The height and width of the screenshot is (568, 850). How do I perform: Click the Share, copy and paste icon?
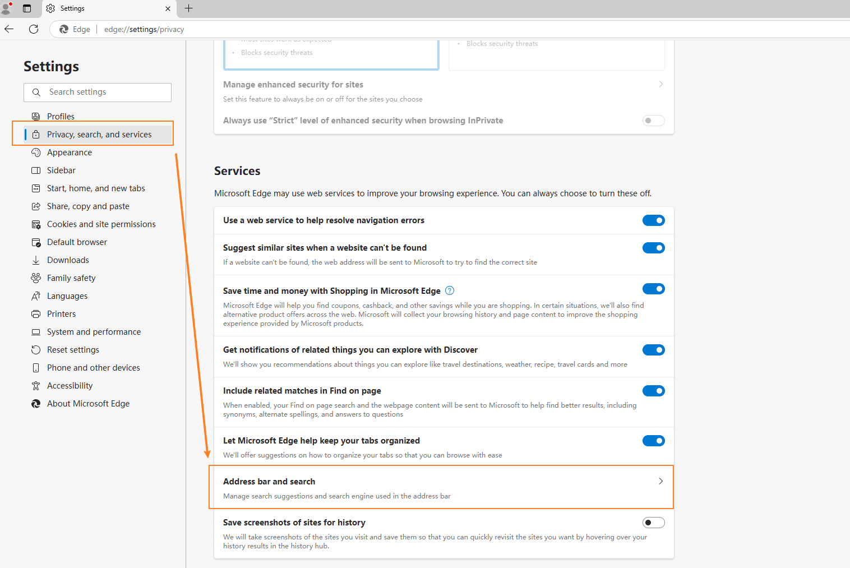36,206
